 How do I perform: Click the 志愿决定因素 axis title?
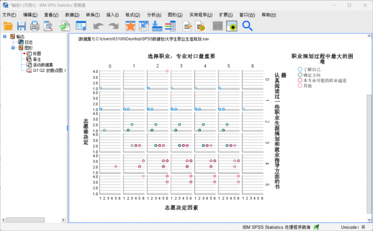(181, 207)
